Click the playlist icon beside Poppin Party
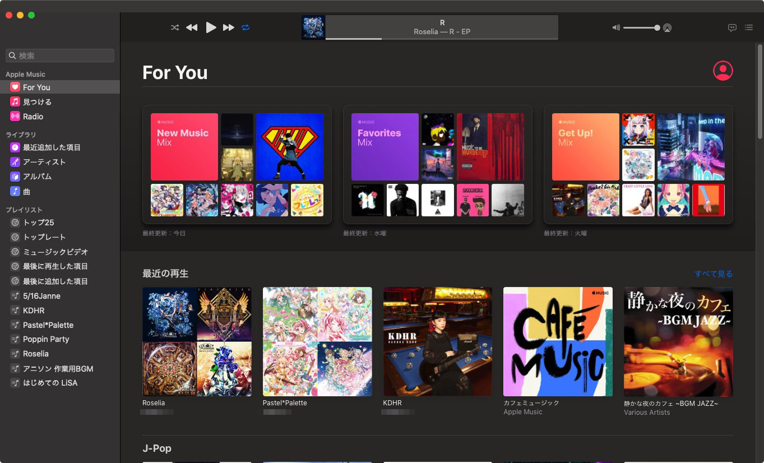 pos(15,339)
